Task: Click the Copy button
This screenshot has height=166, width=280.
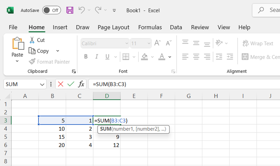Action: [x=39, y=51]
